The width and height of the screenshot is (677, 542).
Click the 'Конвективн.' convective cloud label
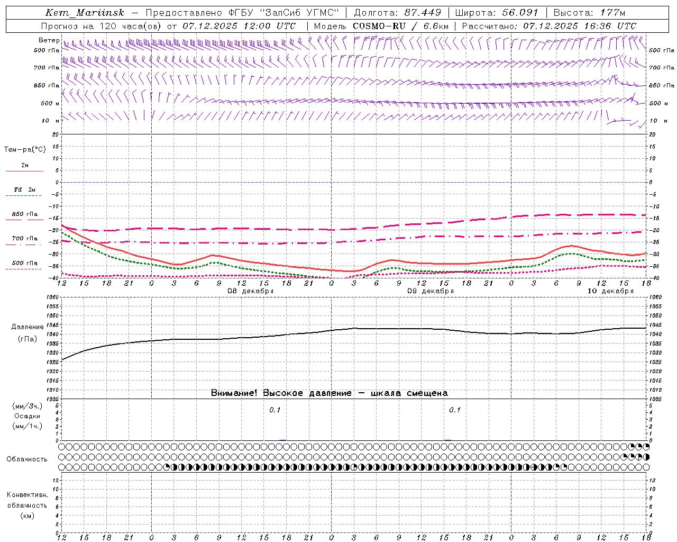click(27, 495)
